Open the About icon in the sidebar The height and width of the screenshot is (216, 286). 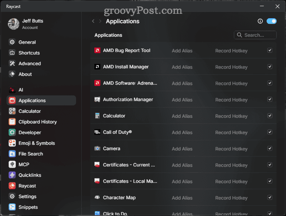(12, 74)
